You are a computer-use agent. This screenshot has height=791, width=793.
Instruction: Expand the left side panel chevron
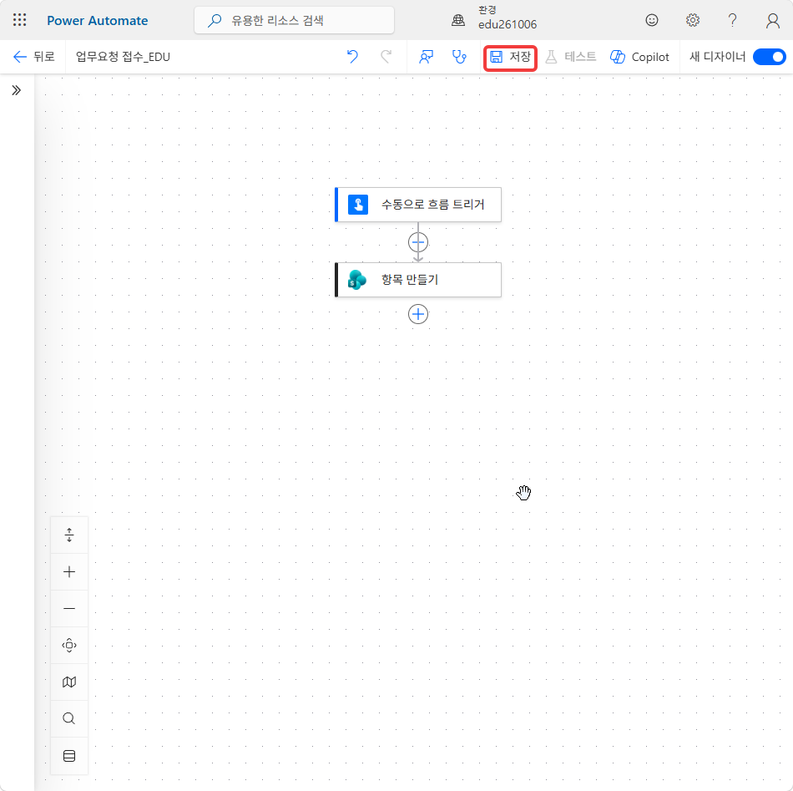(17, 90)
